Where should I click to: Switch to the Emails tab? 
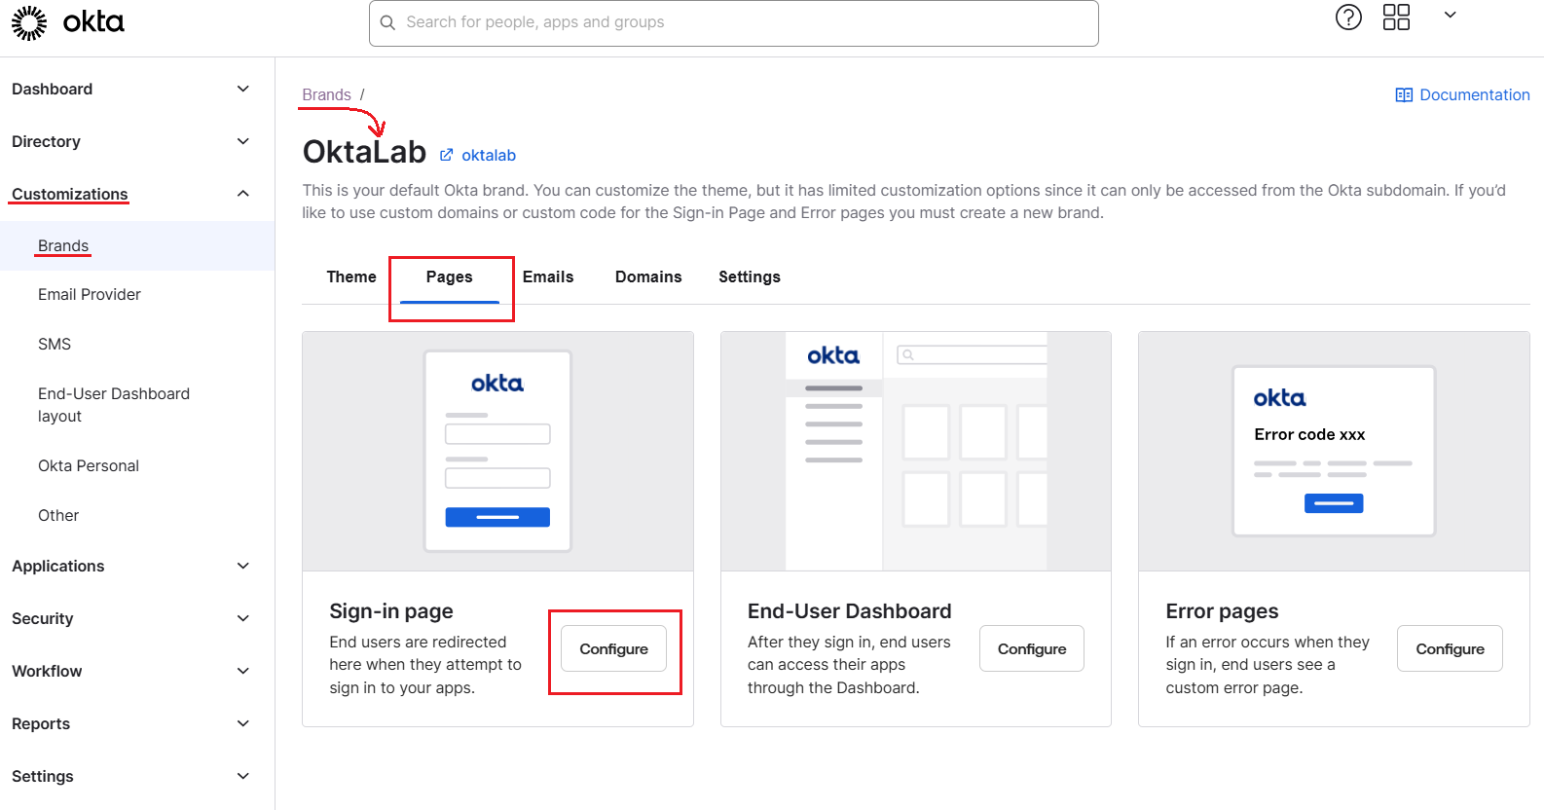[x=548, y=277]
